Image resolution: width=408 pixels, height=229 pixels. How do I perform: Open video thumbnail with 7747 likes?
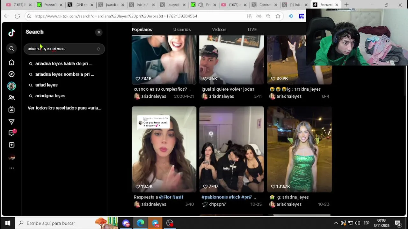tap(232, 149)
